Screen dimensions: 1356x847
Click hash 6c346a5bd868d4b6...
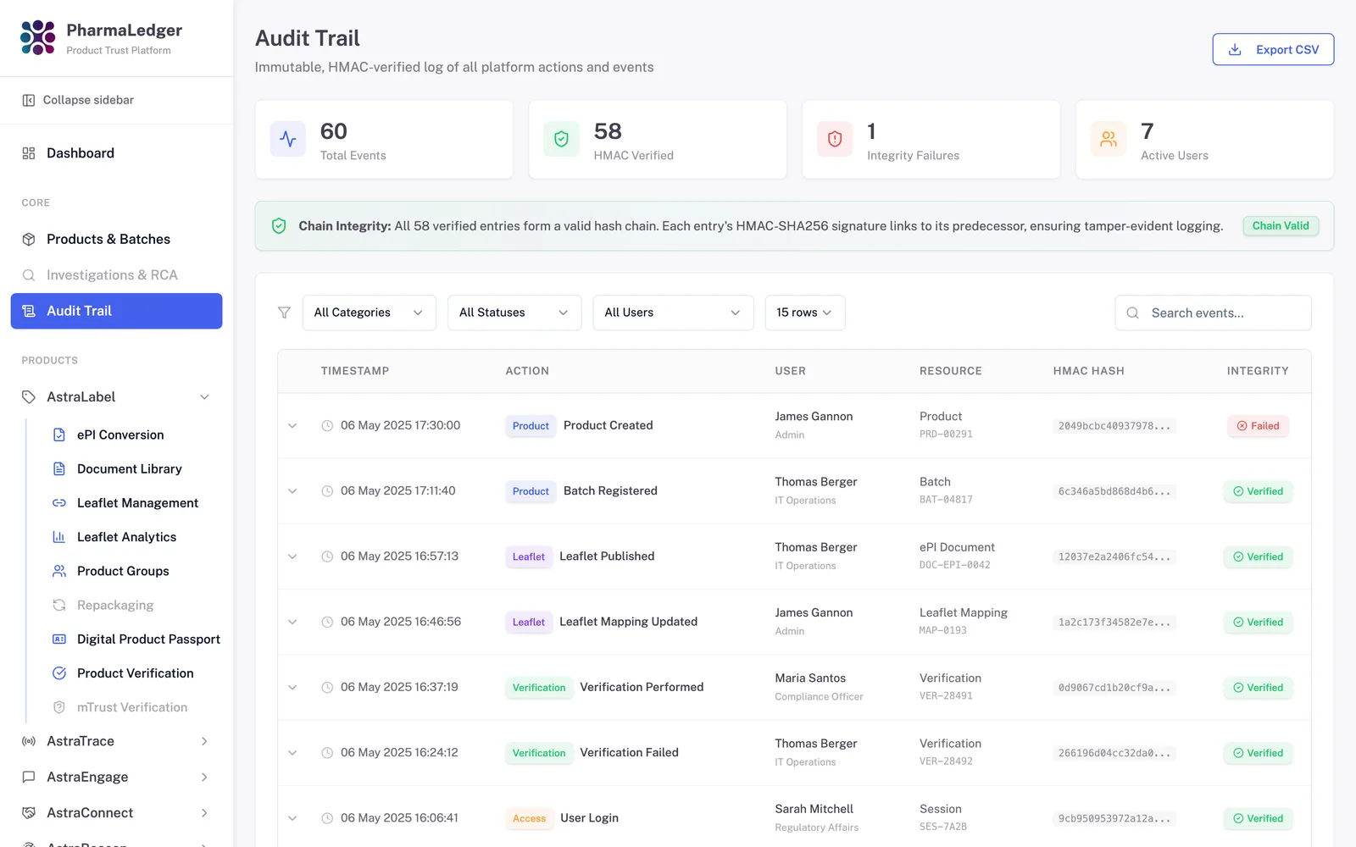click(1114, 491)
